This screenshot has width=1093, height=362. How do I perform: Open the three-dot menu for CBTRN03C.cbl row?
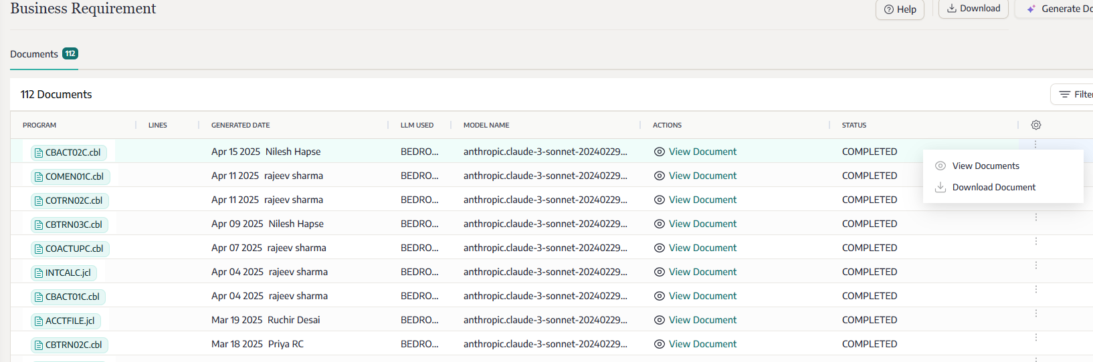pos(1036,217)
